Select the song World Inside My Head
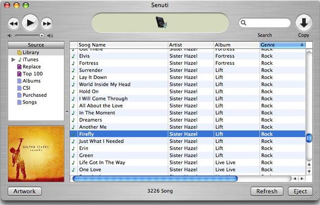This screenshot has height=205, width=320. 105,84
